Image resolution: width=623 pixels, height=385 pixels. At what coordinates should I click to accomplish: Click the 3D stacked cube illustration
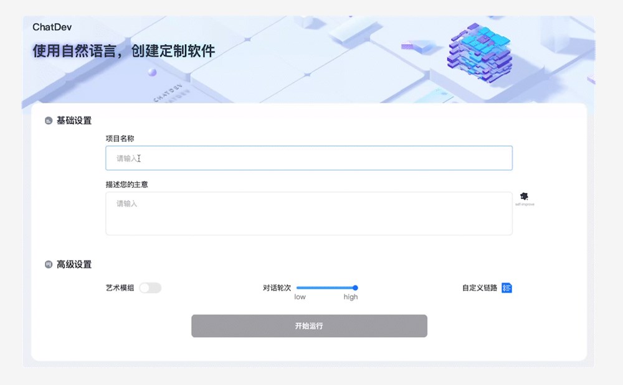pos(479,52)
